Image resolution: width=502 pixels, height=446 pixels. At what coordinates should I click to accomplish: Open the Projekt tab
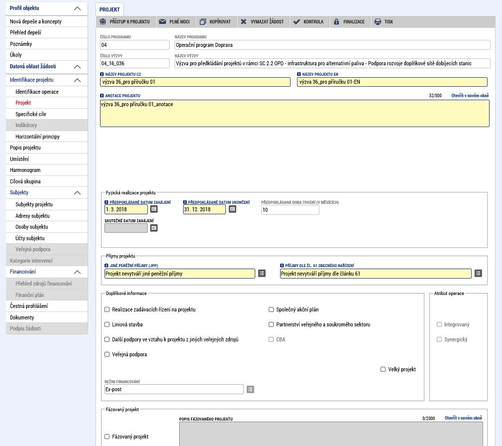109,9
